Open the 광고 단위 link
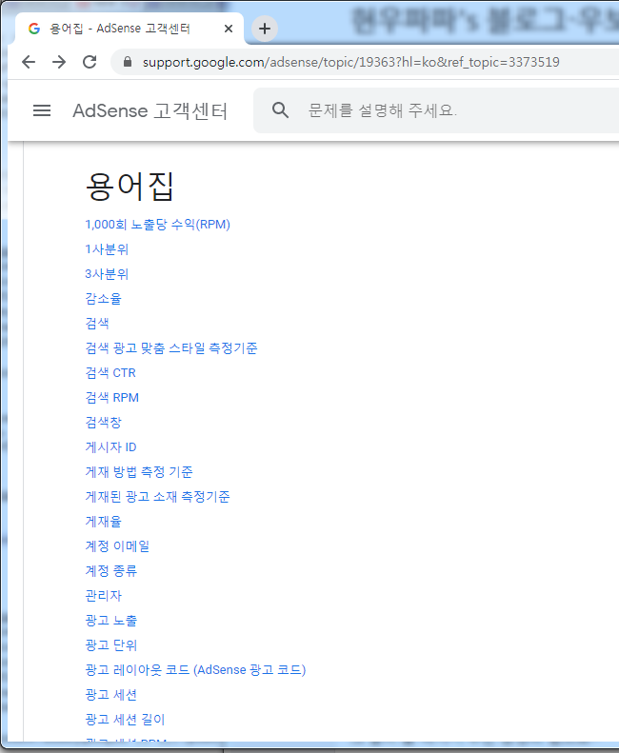619x753 pixels. click(x=111, y=644)
